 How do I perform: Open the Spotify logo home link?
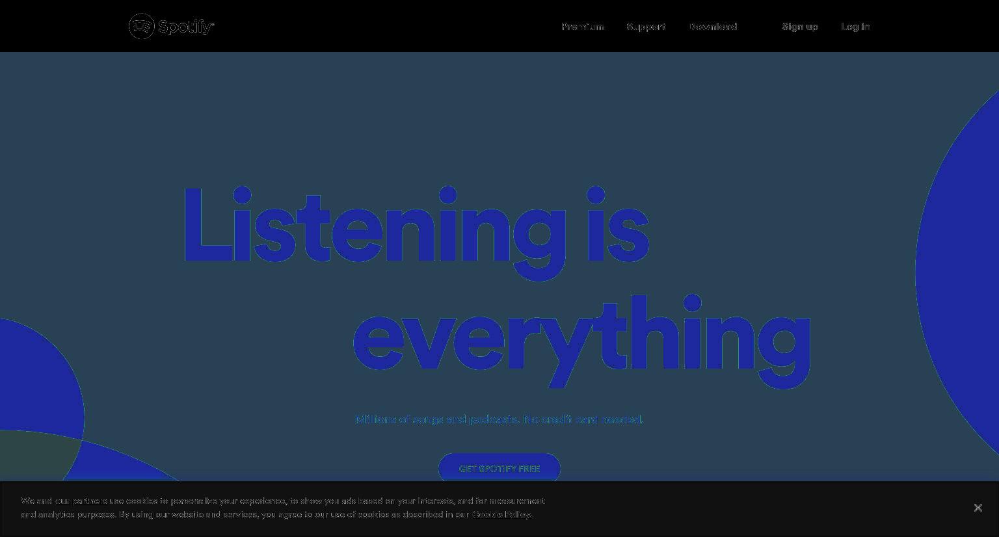(172, 26)
